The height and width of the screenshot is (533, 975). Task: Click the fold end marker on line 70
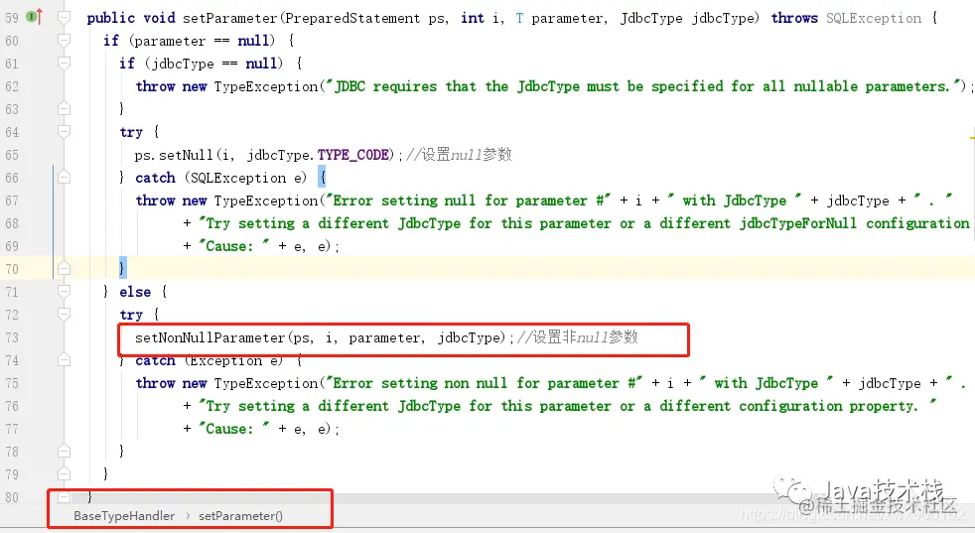click(64, 269)
